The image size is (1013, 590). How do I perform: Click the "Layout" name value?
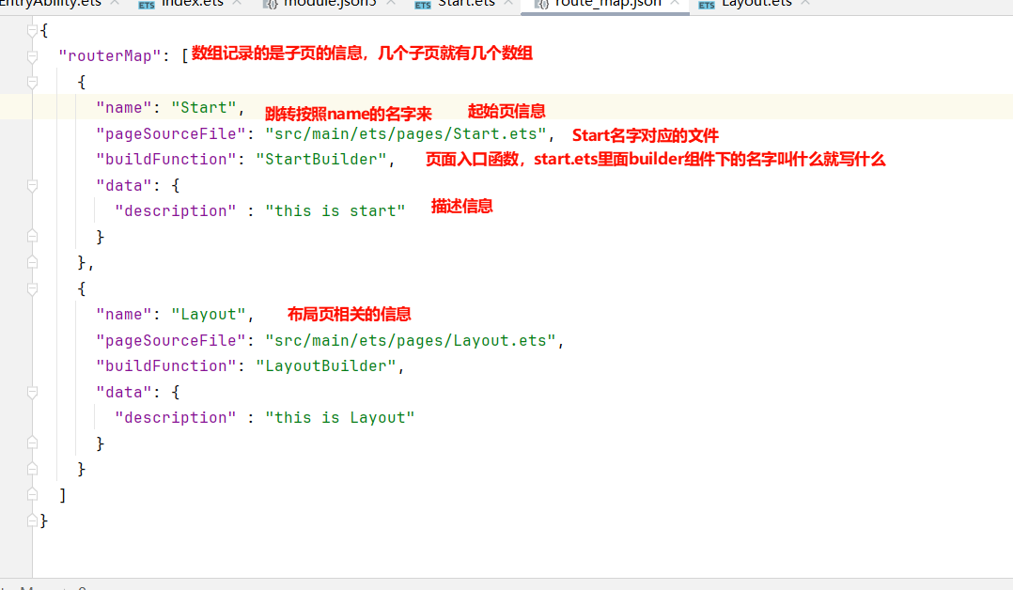click(209, 315)
